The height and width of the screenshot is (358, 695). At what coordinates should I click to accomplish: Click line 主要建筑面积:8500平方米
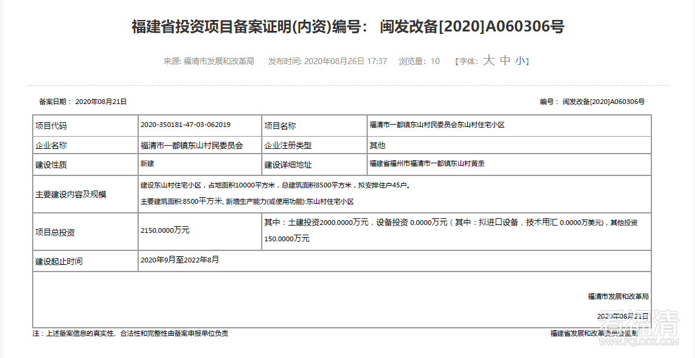pyautogui.click(x=247, y=201)
